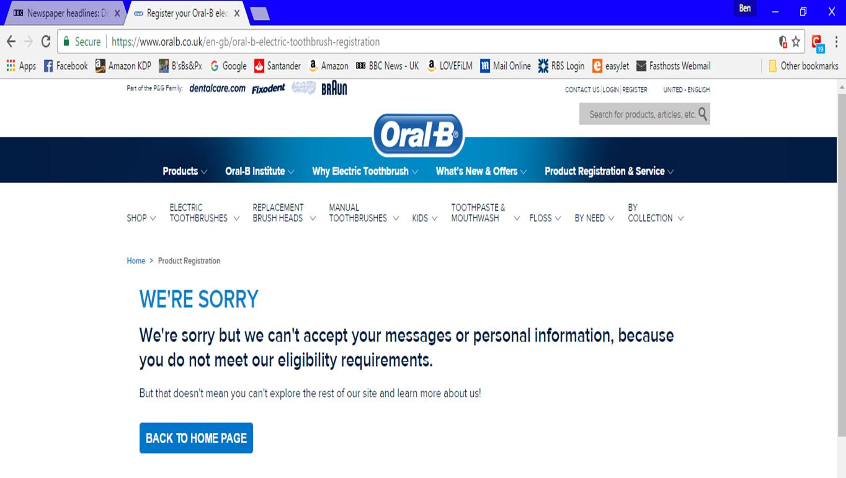
Task: Click the Braun brand logo
Action: [334, 89]
